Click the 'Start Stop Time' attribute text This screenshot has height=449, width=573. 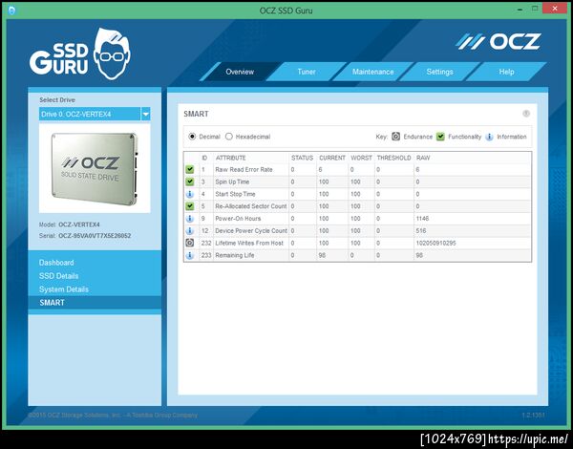coord(235,194)
